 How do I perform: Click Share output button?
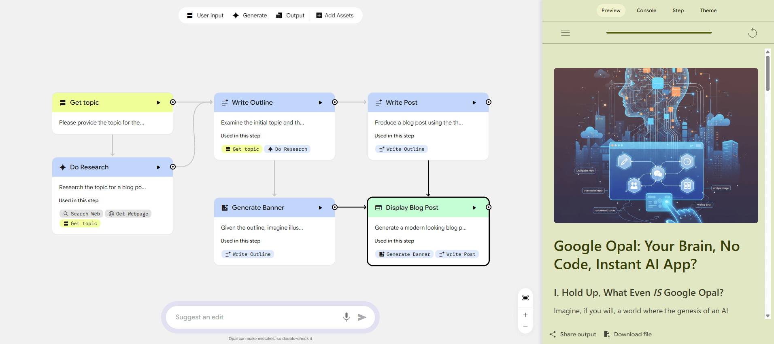(573, 334)
